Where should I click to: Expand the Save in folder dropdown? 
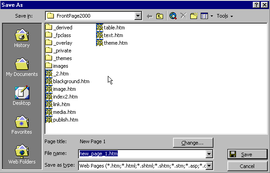click(138, 16)
